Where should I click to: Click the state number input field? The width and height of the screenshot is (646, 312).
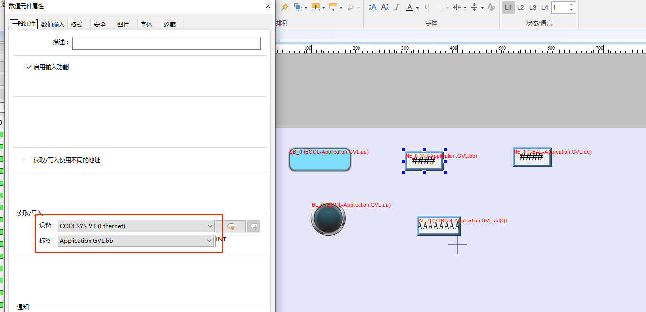(559, 7)
